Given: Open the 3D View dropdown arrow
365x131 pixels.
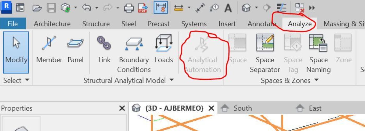Looking at the screenshot, I should coord(256,8).
